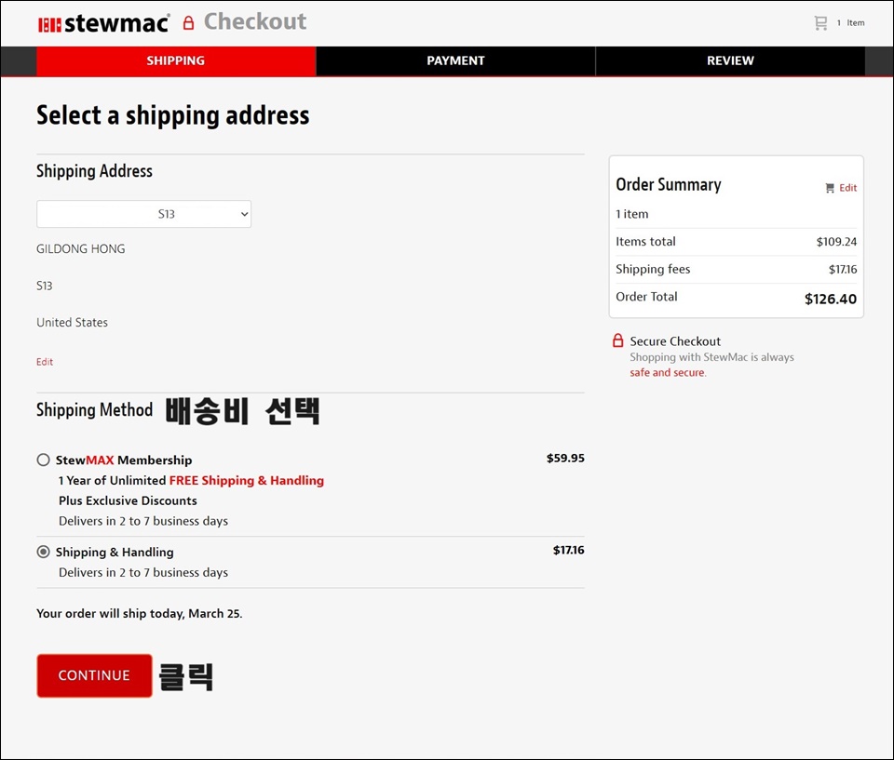
Task: Click the 'Shipping & Handling' method label
Action: coord(115,552)
